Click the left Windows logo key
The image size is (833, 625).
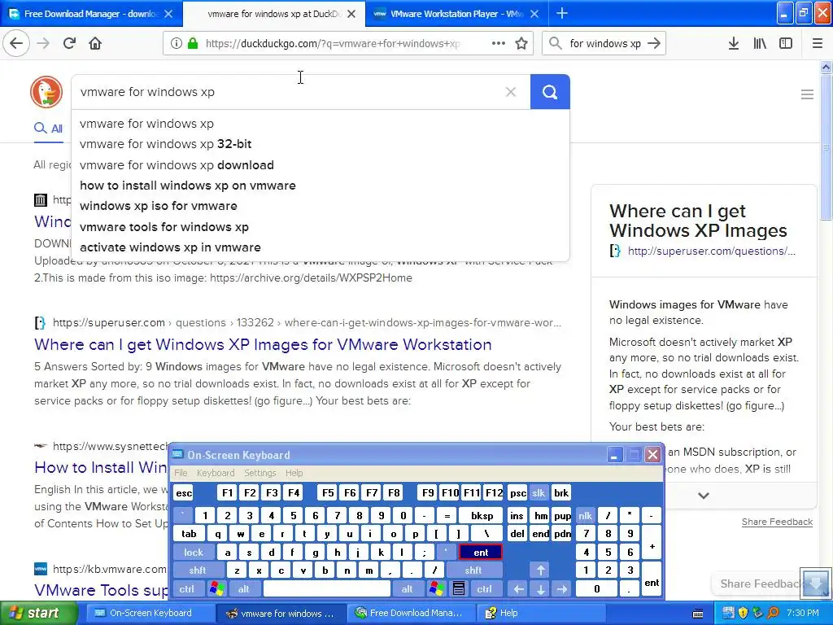click(x=216, y=589)
